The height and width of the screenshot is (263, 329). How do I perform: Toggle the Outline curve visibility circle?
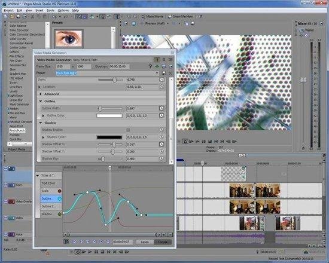60,198
